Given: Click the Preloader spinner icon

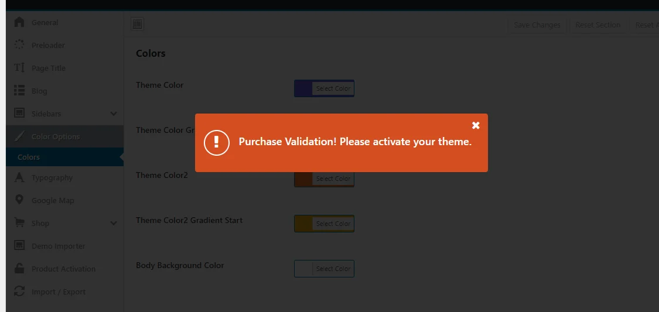Looking at the screenshot, I should click(19, 45).
